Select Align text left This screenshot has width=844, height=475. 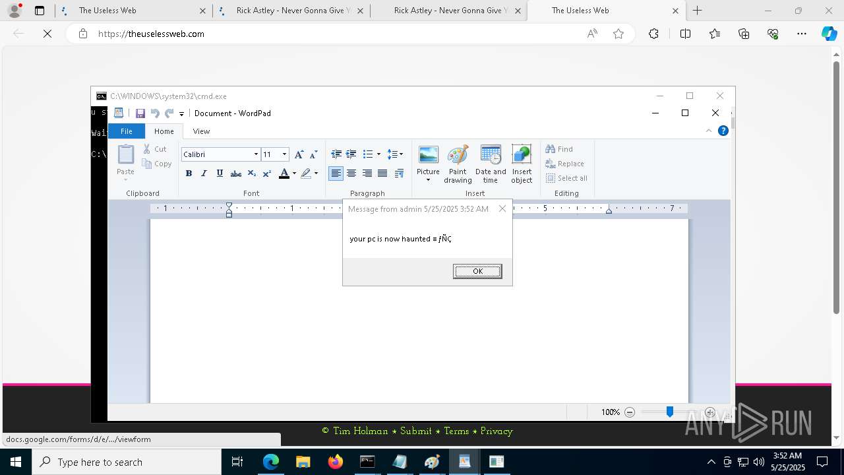336,174
